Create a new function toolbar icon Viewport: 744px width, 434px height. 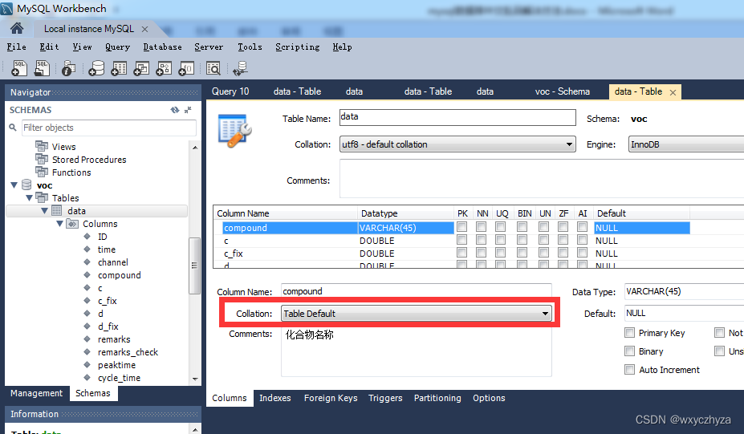coord(186,68)
